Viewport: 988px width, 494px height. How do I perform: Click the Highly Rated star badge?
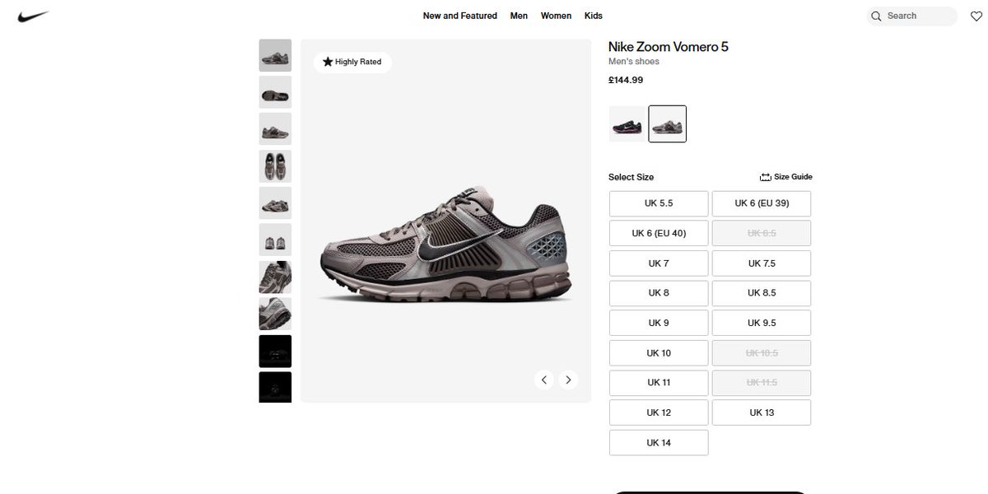tap(352, 62)
